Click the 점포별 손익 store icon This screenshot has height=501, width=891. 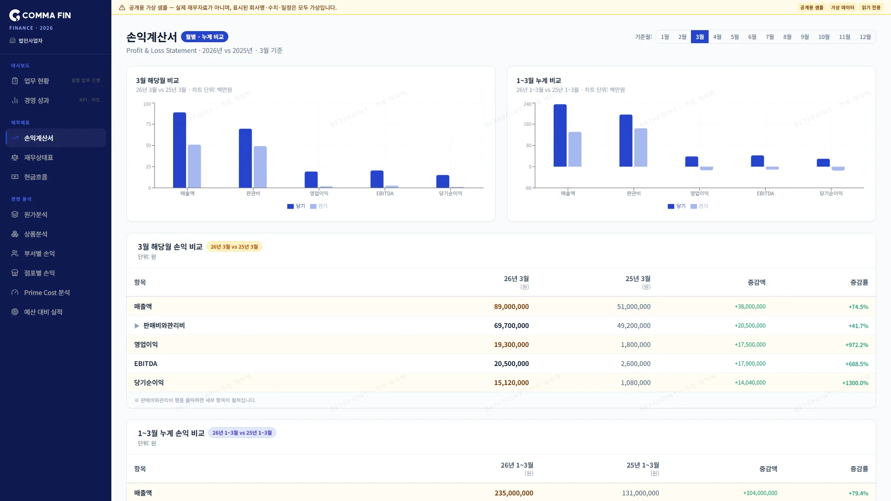pos(15,273)
